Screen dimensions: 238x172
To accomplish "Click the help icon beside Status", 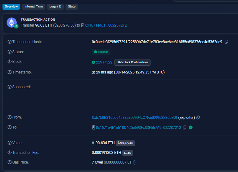I will (x=9, y=52).
